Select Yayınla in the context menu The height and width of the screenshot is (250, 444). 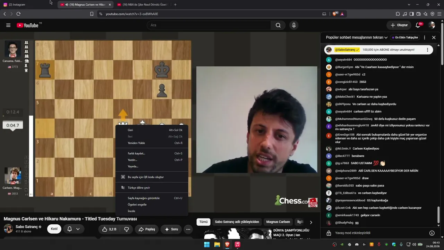point(152,167)
